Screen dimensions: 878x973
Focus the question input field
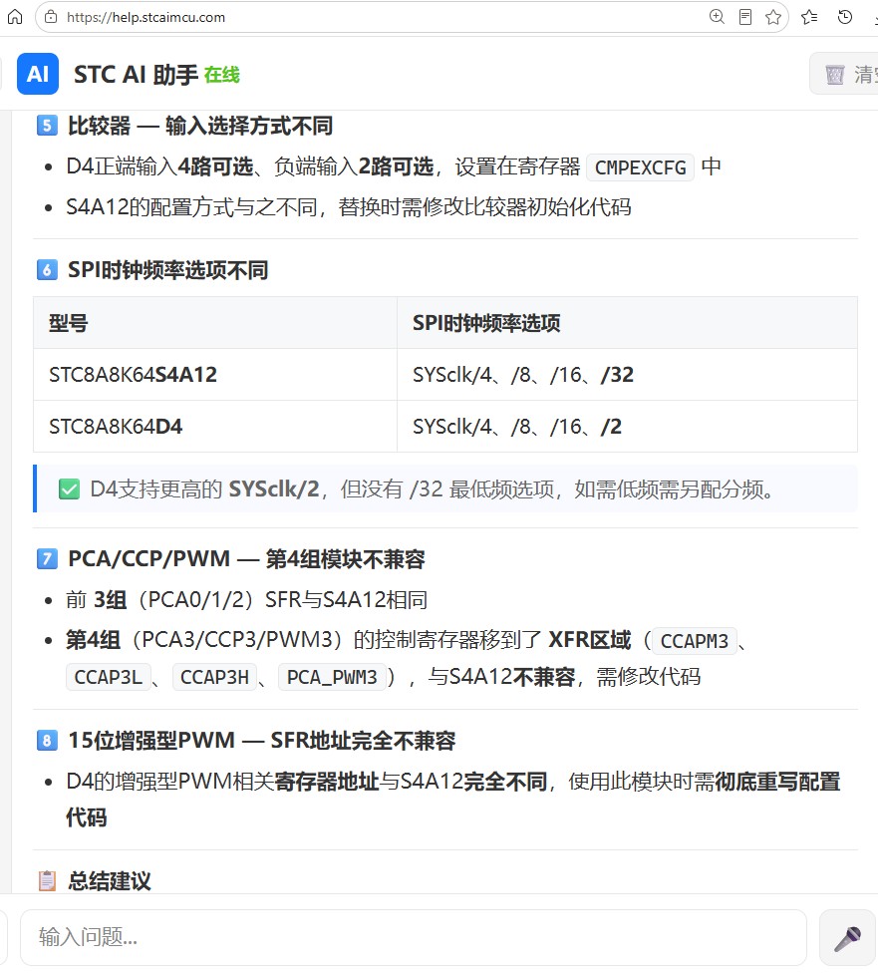coord(414,938)
